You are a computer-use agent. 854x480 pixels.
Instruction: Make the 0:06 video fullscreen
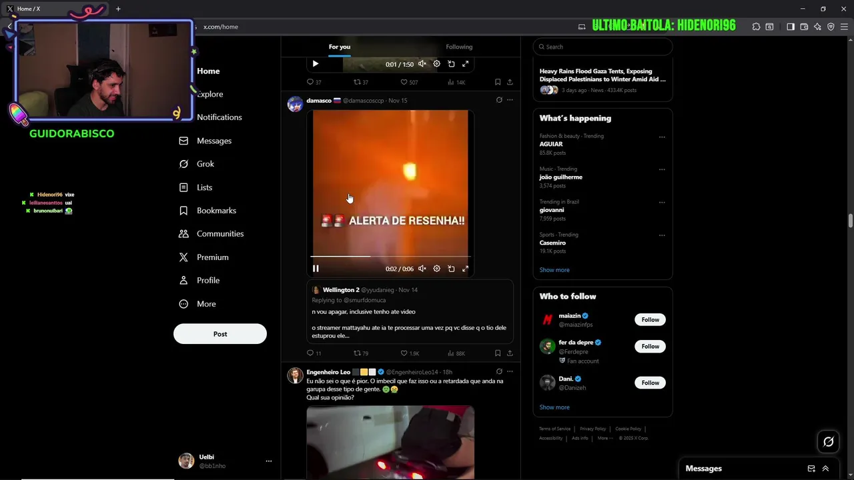[466, 269]
